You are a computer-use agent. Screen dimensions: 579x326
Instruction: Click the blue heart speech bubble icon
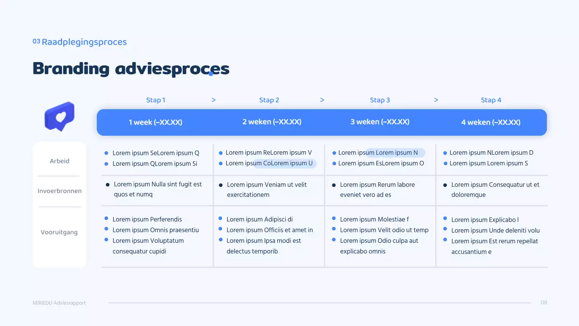tap(59, 116)
